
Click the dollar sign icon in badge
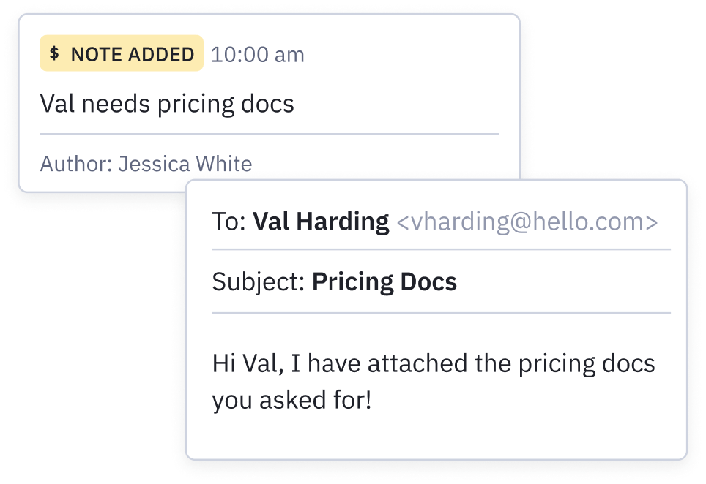coord(54,53)
